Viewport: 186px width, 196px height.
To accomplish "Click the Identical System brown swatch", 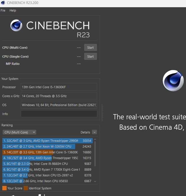I will (x=26, y=188).
